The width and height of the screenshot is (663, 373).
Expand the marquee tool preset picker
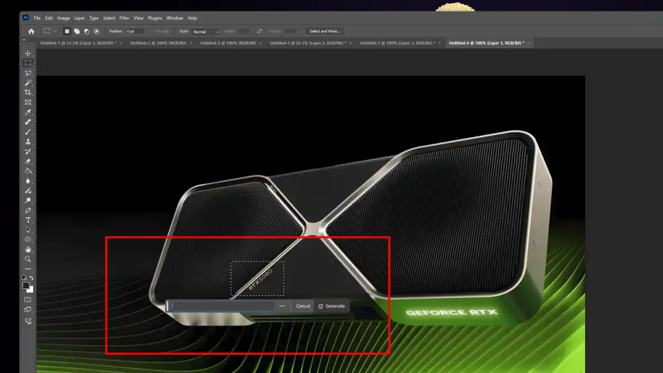click(49, 31)
